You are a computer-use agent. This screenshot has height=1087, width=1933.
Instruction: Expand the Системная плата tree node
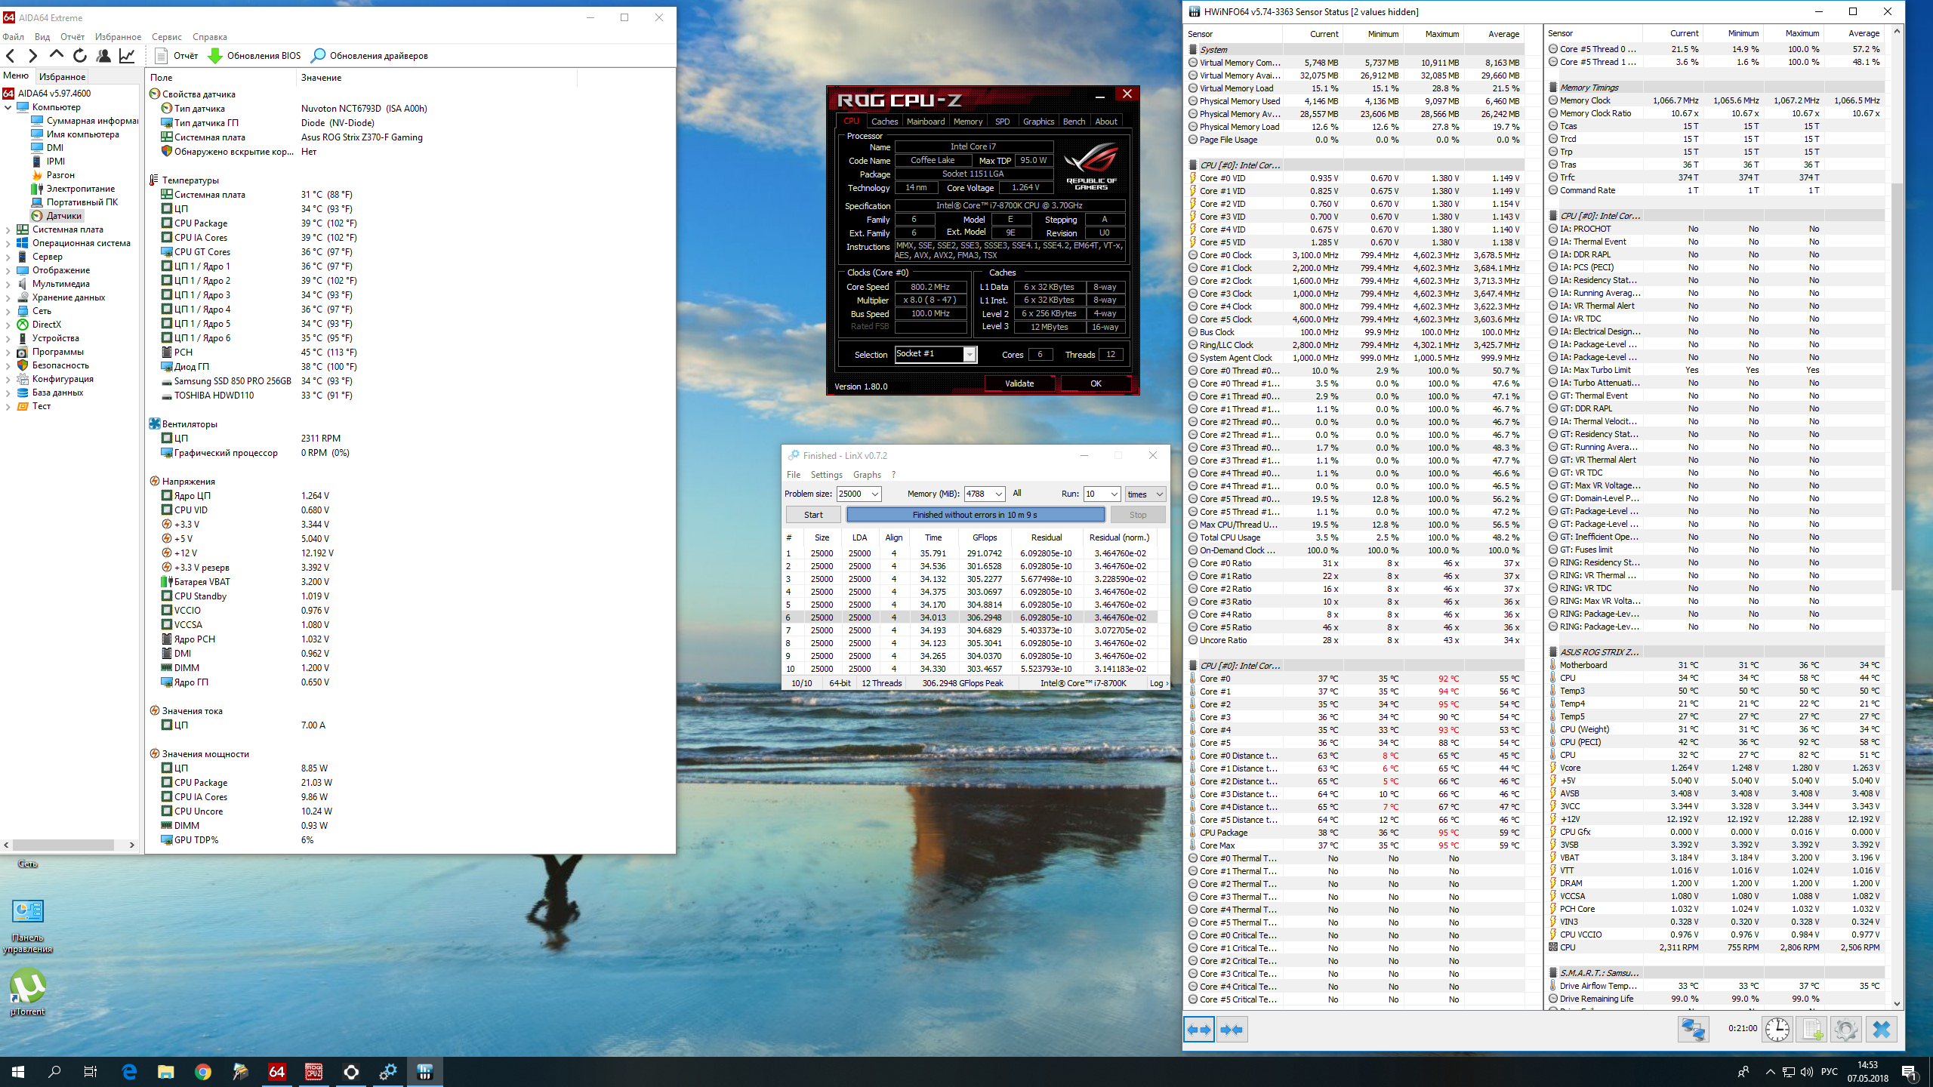[x=8, y=229]
